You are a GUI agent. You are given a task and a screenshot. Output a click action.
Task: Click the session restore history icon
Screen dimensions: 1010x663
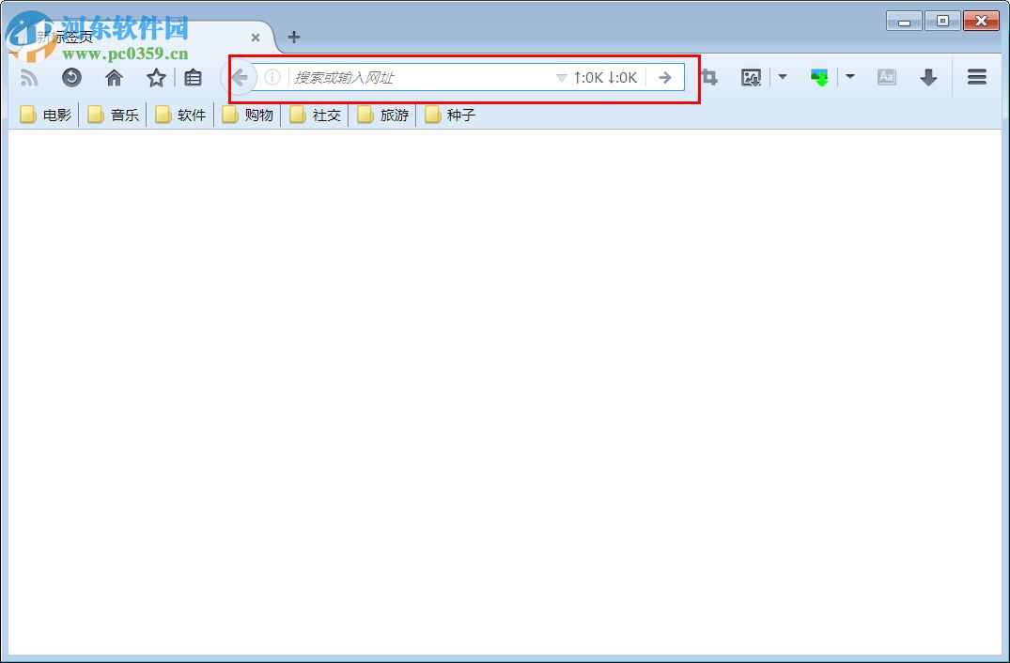tap(71, 77)
